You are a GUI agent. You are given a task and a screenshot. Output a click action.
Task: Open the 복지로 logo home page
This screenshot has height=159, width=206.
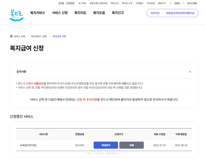pos(17,15)
